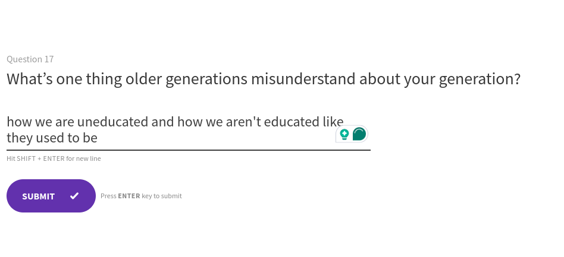
Task: Click the bold 'ENTER' word in submit hint
Action: coord(129,196)
